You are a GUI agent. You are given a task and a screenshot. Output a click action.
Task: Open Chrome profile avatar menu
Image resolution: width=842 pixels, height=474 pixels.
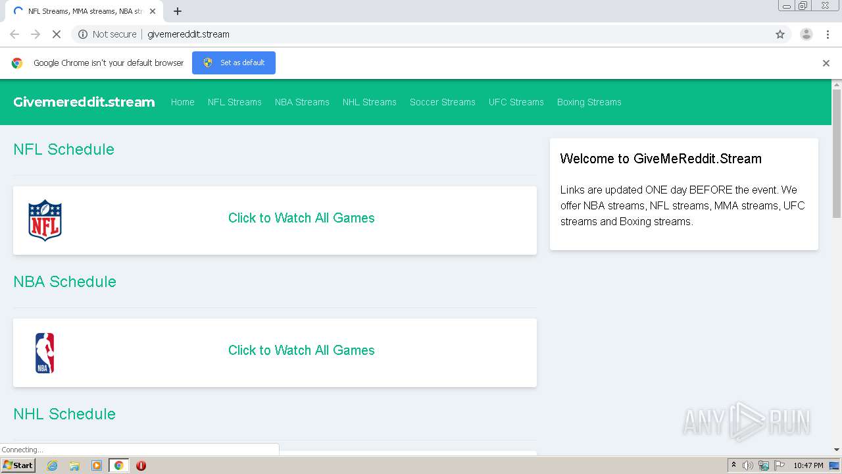click(806, 34)
